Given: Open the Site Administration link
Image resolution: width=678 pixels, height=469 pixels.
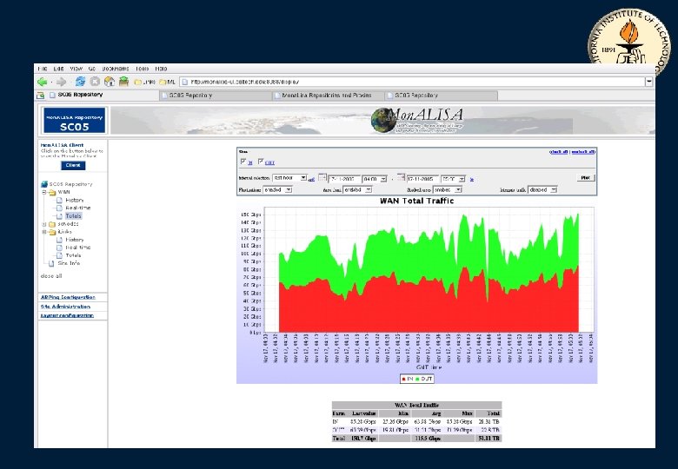Looking at the screenshot, I should pyautogui.click(x=65, y=307).
